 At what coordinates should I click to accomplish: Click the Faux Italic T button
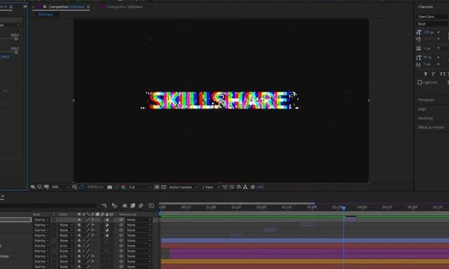[433, 74]
